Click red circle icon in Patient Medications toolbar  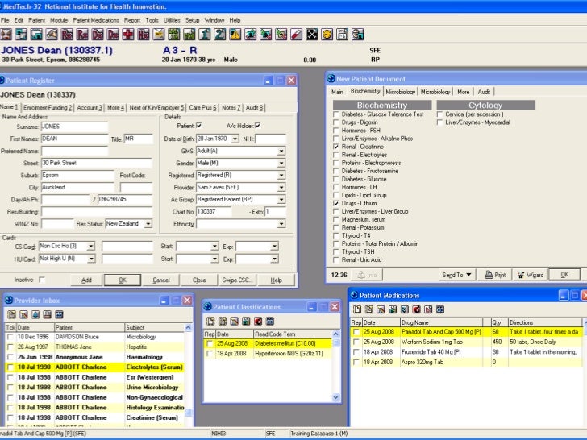click(416, 309)
